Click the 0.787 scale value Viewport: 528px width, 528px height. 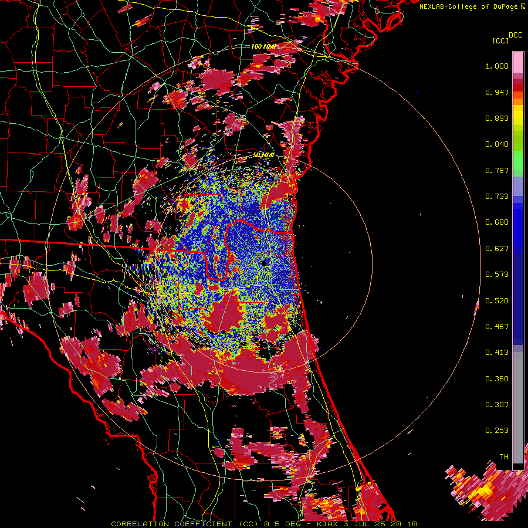tap(497, 170)
